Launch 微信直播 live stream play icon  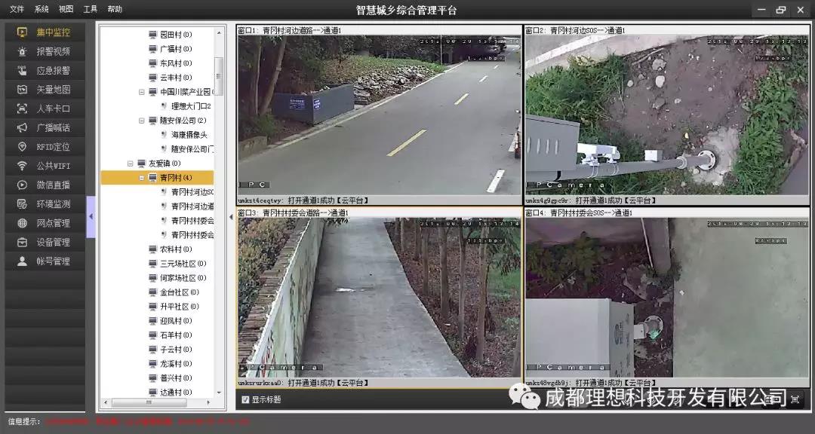[x=22, y=185]
